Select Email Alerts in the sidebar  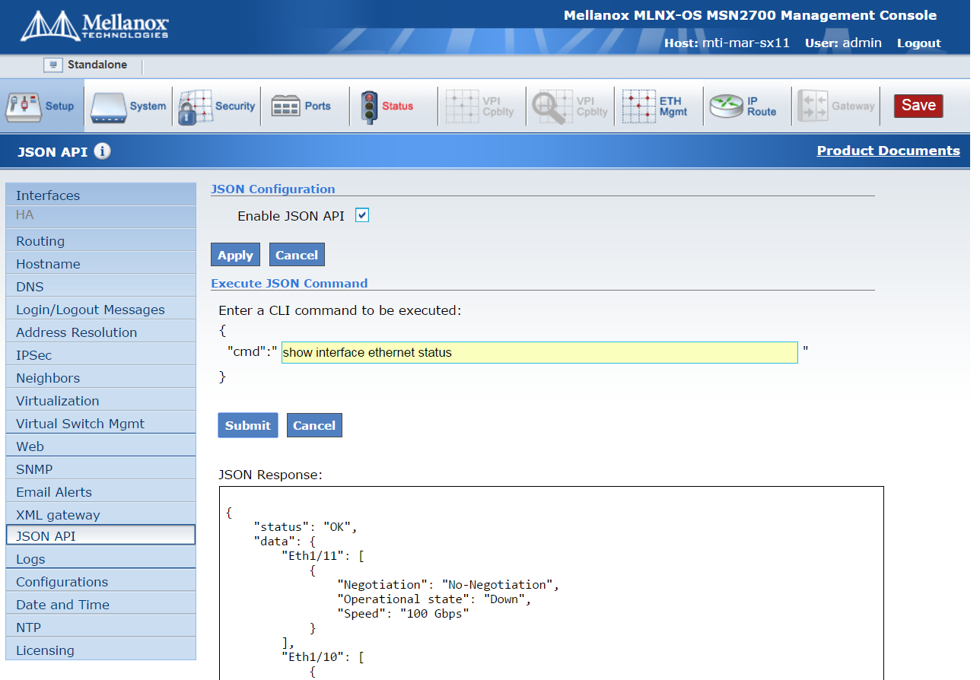pyautogui.click(x=100, y=492)
